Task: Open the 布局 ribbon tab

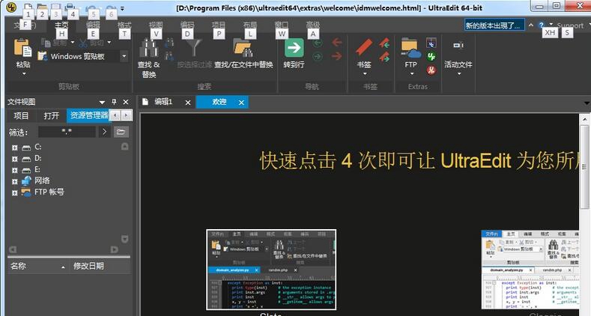Action: tap(249, 25)
